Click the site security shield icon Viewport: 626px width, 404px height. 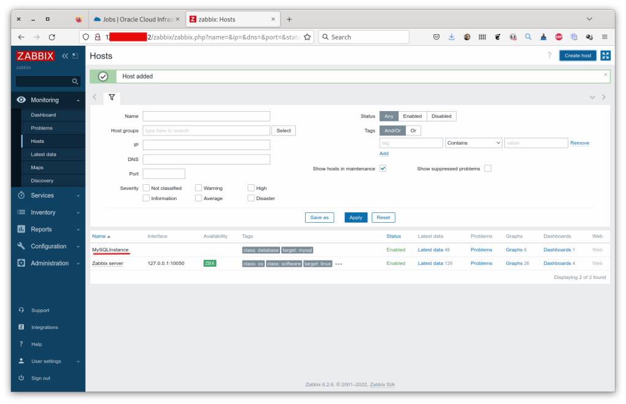coord(86,37)
